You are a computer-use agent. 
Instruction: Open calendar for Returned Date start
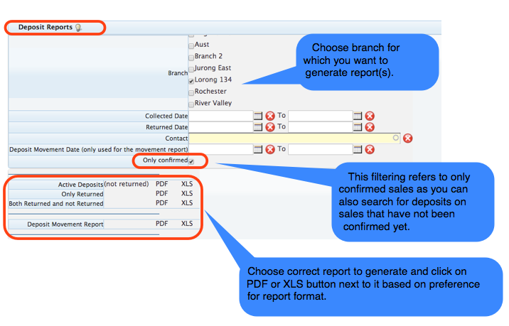pos(258,127)
